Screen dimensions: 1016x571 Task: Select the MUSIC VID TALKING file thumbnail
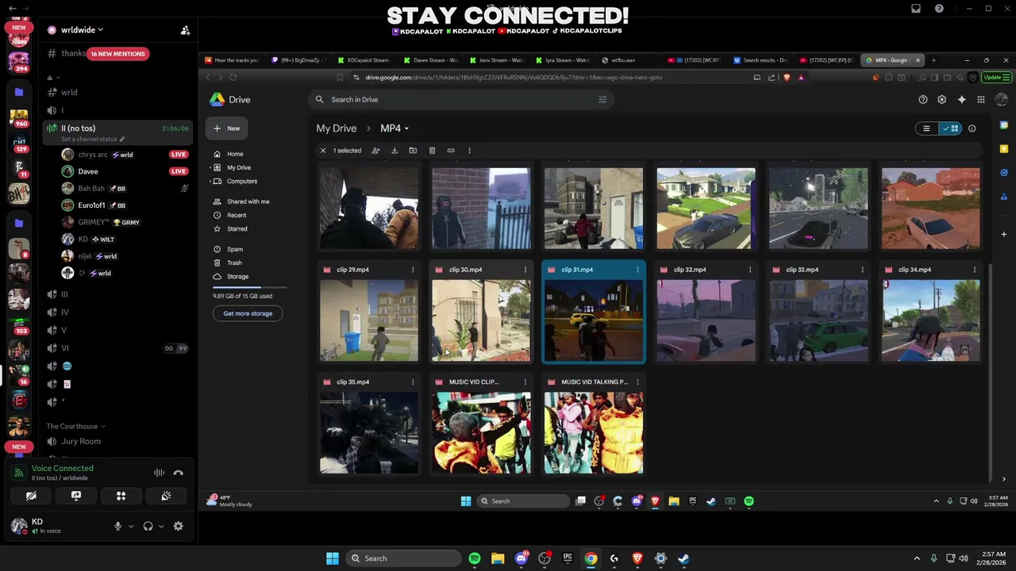click(x=594, y=433)
